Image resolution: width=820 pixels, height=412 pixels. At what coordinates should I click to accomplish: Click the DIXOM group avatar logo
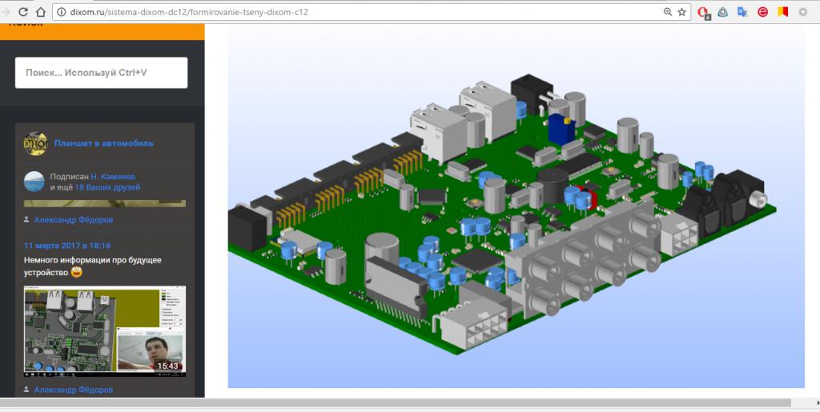[x=36, y=143]
